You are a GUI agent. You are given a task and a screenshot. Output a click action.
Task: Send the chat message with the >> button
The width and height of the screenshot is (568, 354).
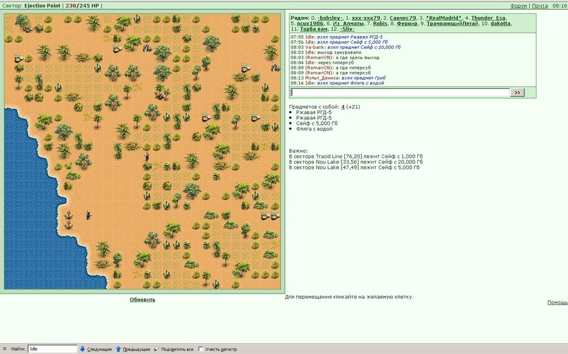517,93
